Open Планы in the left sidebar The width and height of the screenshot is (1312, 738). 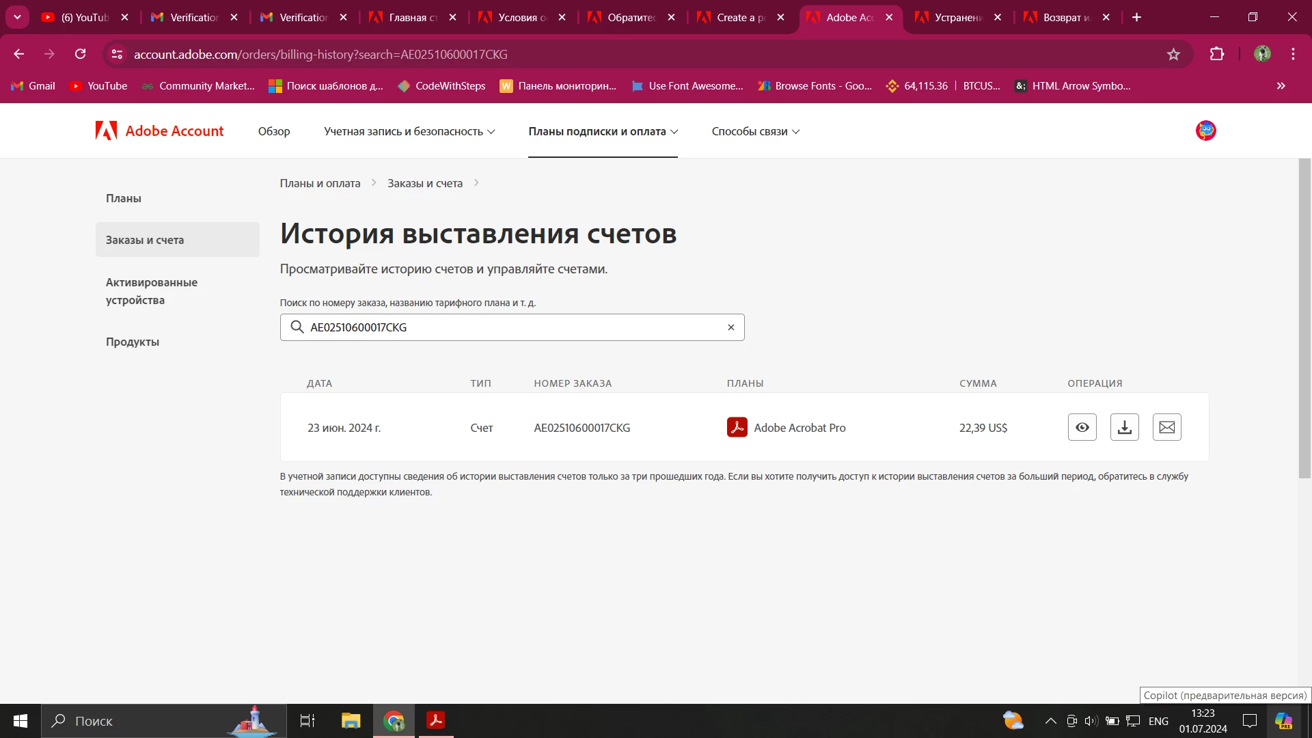click(124, 198)
